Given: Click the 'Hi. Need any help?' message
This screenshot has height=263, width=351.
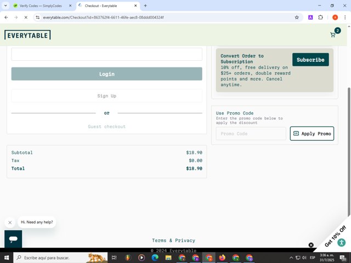Looking at the screenshot, I should 37,222.
